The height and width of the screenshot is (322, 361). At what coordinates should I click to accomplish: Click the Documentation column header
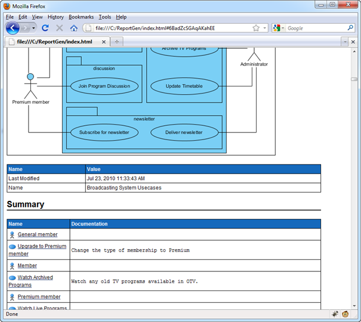(x=195, y=224)
